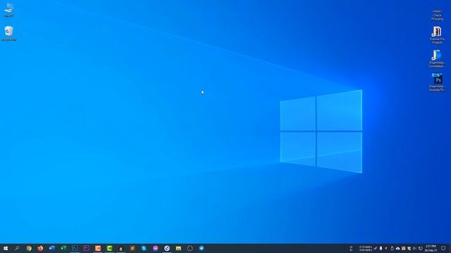Open Skype from the taskbar

(x=144, y=248)
